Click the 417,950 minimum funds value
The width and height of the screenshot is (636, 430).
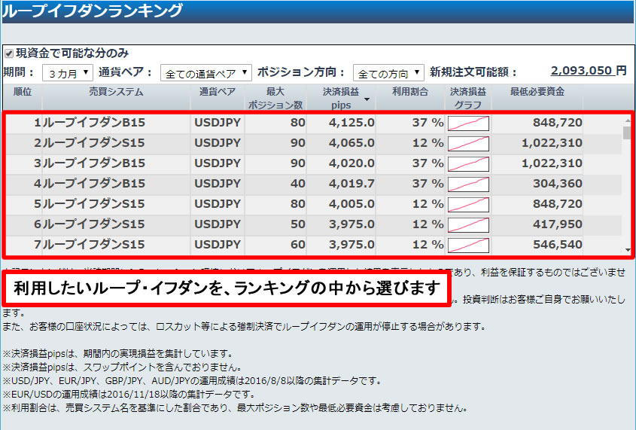point(558,224)
